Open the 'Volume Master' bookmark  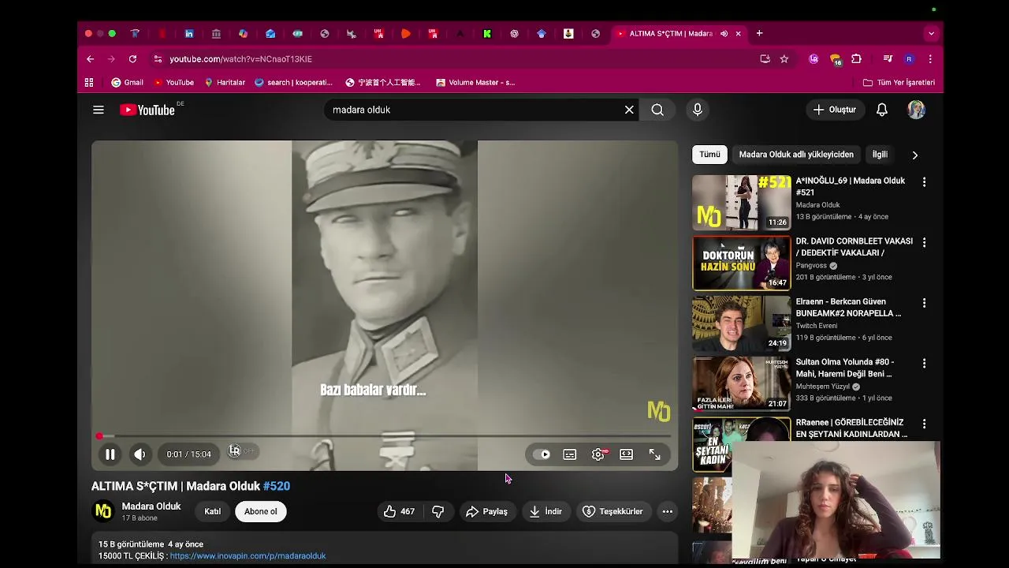coord(475,82)
